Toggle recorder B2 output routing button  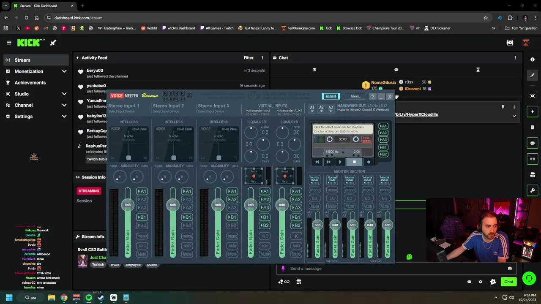(x=383, y=154)
